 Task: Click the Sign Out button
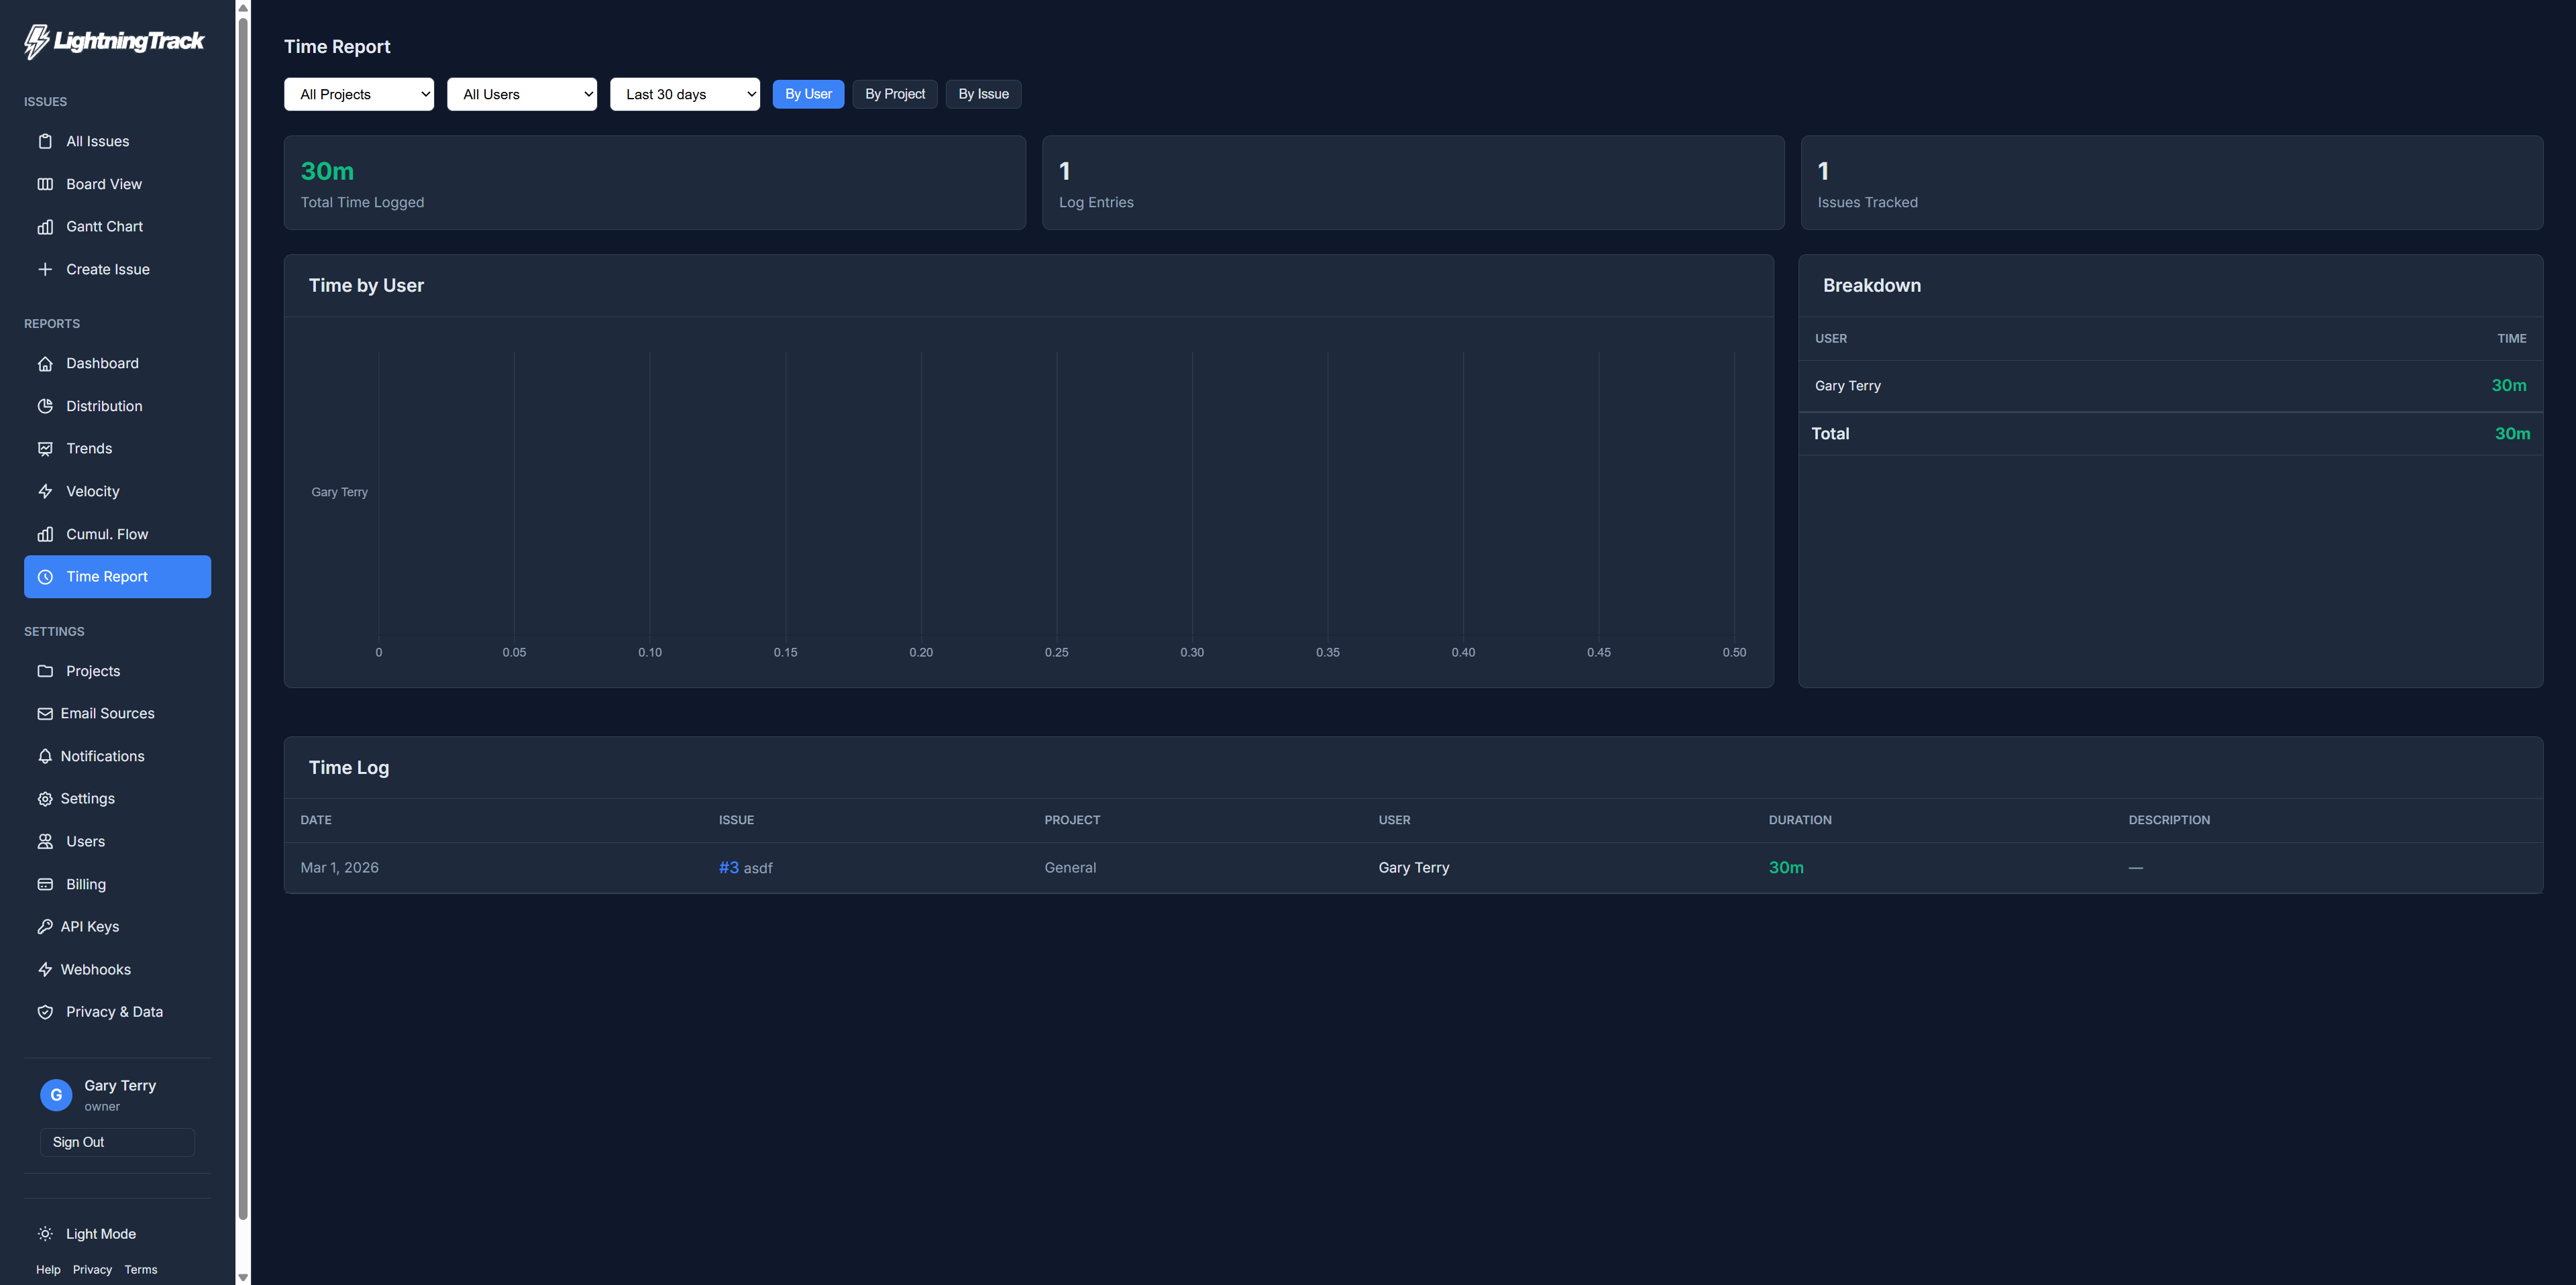coord(117,1142)
